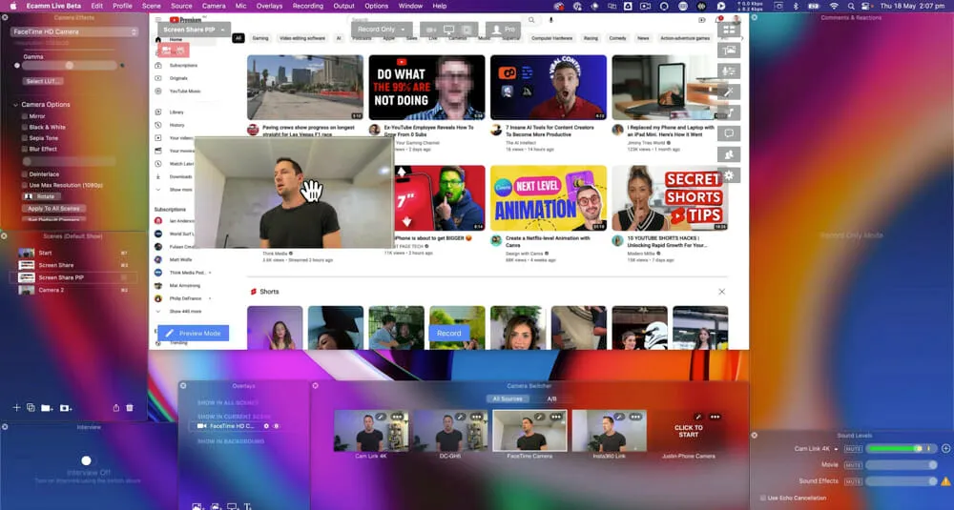
Task: Open the Sound Levels mixer icon
Action: pyautogui.click(x=729, y=71)
